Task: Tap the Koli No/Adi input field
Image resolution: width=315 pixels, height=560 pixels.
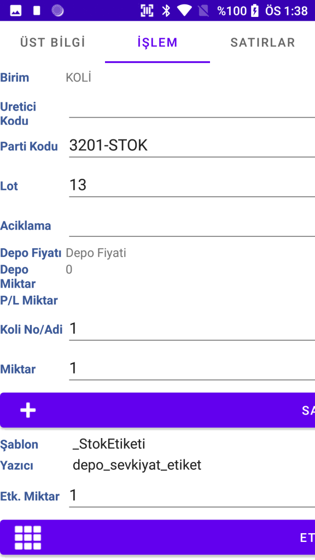Action: click(x=192, y=329)
